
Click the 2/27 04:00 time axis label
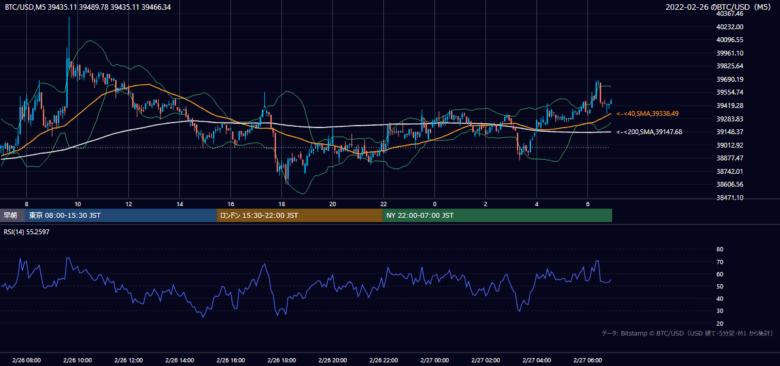pyautogui.click(x=536, y=361)
